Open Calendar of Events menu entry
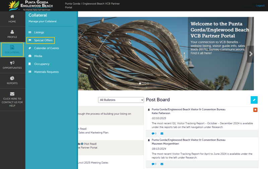The height and width of the screenshot is (169, 268). tap(46, 48)
